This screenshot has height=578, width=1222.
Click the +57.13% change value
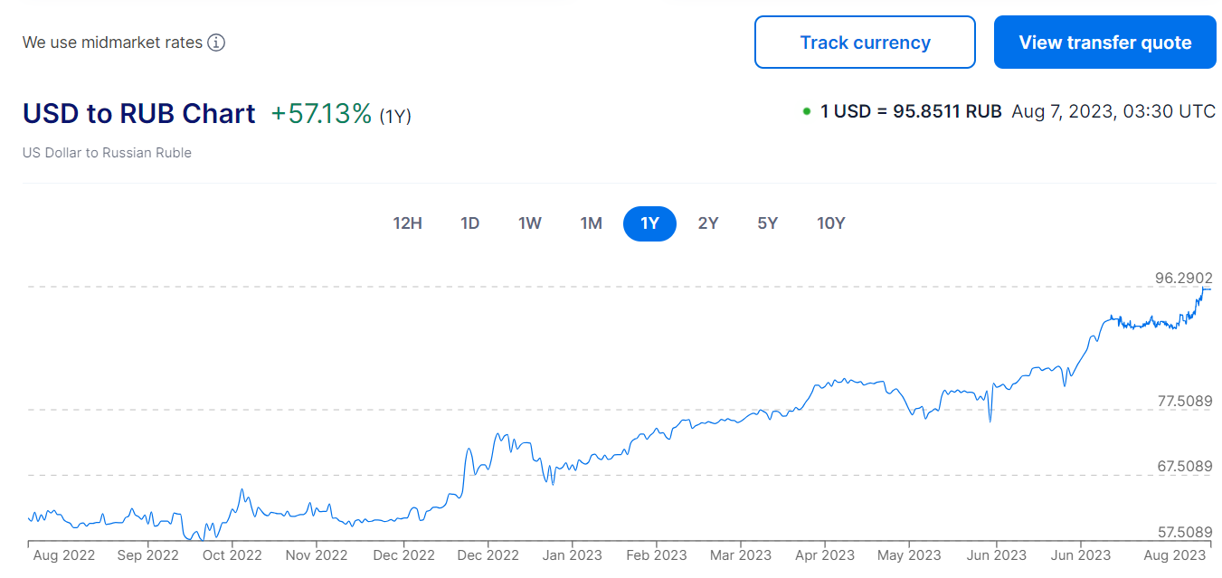click(x=321, y=114)
